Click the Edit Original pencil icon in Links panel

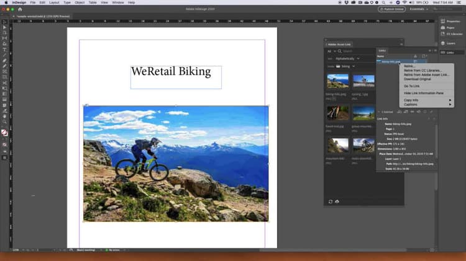[x=431, y=112]
